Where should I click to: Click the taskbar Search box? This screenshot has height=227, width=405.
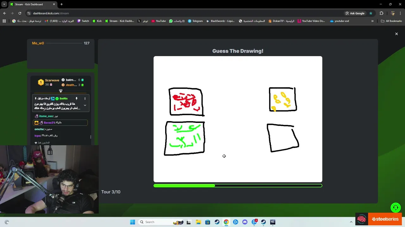pyautogui.click(x=161, y=222)
